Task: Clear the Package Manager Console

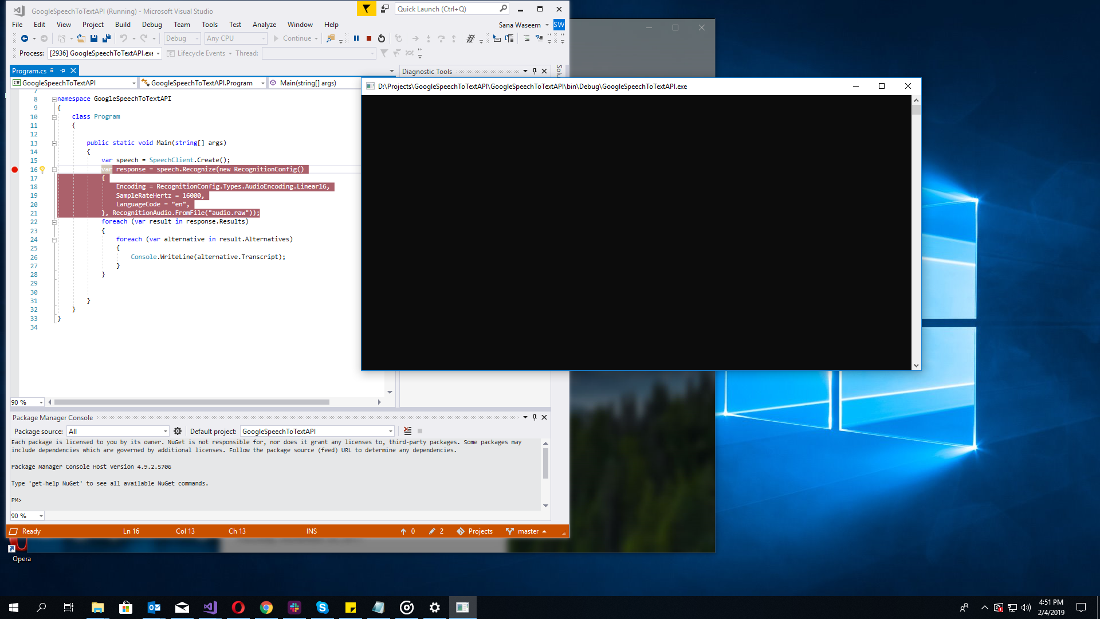Action: click(x=407, y=431)
